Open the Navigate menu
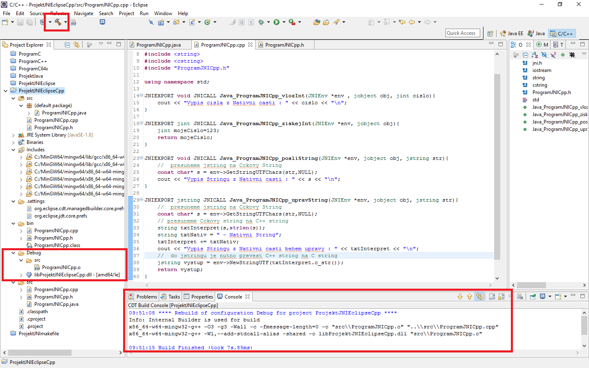 (84, 13)
